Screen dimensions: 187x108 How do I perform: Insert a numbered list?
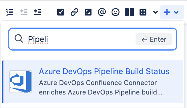[x=10, y=12]
